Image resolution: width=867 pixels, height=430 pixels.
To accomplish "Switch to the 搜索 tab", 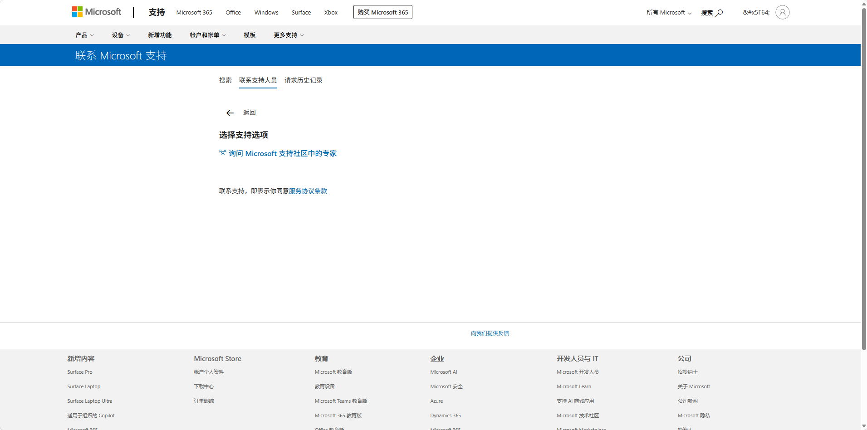I will (225, 80).
